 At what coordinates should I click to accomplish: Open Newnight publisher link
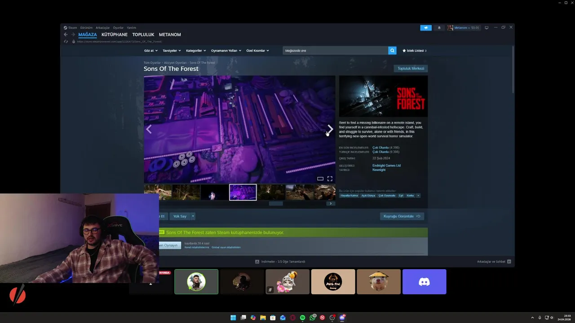click(379, 170)
